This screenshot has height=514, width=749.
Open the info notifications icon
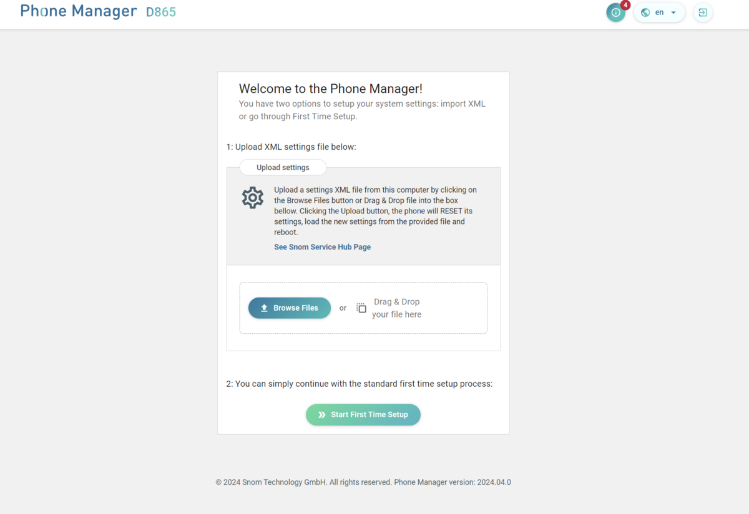point(615,13)
